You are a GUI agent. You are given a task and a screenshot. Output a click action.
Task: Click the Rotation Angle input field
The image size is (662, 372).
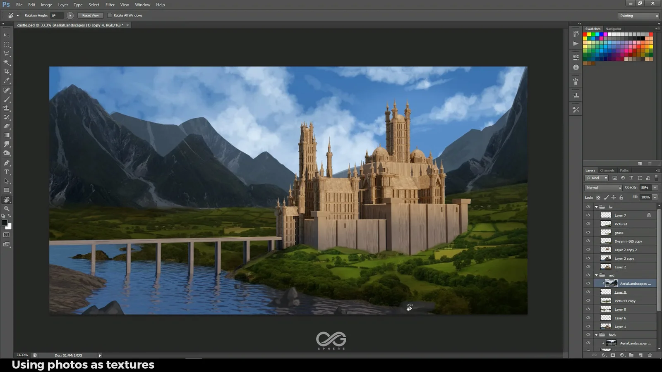pos(57,15)
